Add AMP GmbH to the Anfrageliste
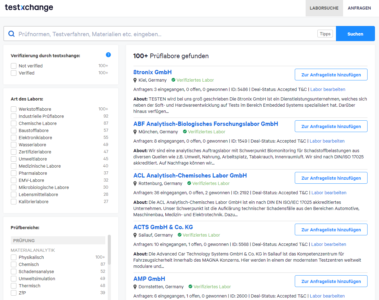This screenshot has height=300, width=379. (331, 281)
